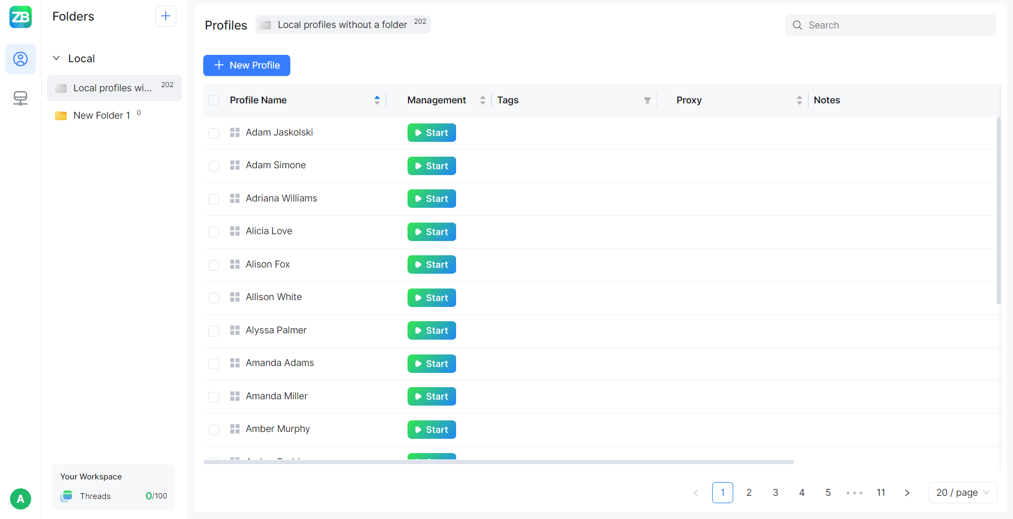Sort the Proxy column
Image resolution: width=1013 pixels, height=519 pixels.
[x=799, y=100]
